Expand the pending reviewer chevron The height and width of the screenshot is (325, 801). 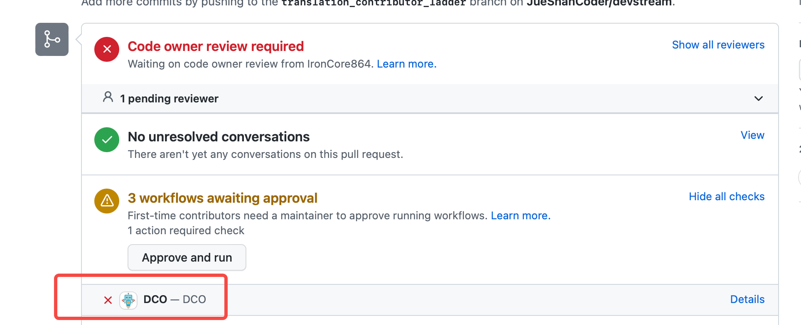tap(759, 99)
